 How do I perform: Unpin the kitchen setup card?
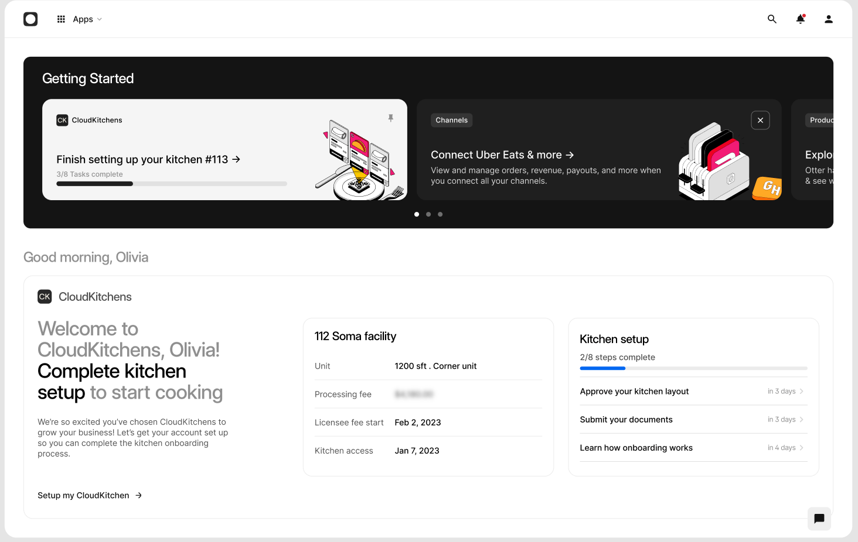[x=390, y=118]
